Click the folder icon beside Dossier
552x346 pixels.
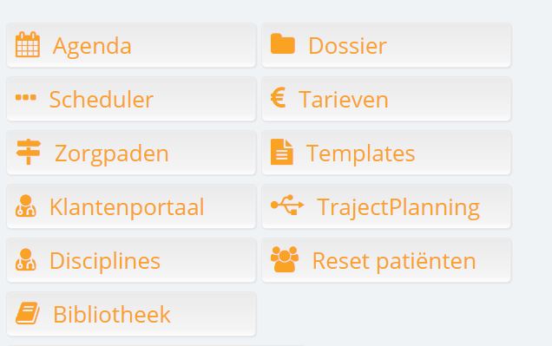coord(282,44)
